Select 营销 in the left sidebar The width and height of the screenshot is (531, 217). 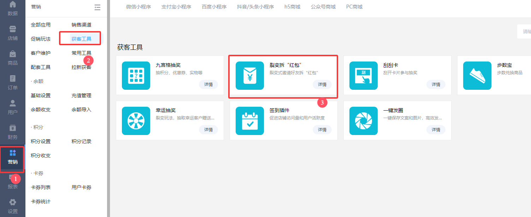(13, 157)
